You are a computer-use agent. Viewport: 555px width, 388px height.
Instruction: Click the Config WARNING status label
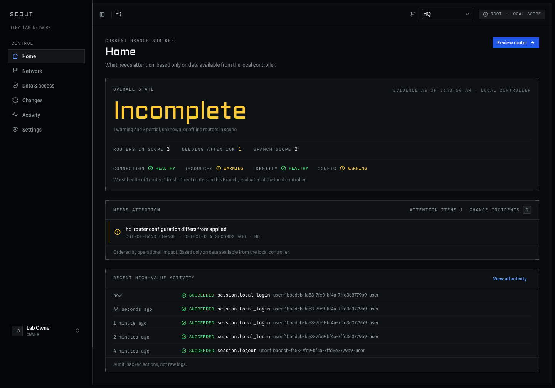click(x=357, y=169)
